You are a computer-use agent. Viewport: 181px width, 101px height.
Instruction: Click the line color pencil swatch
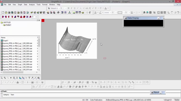coord(100,13)
